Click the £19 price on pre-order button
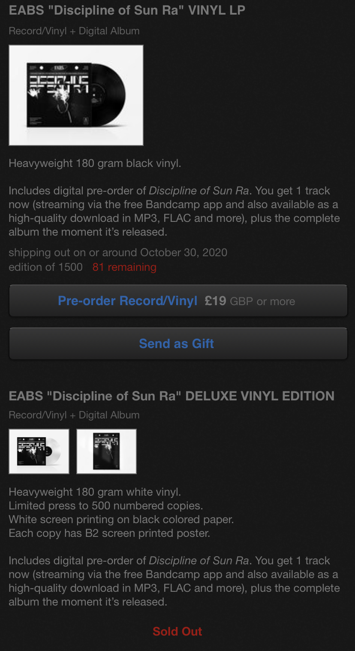This screenshot has height=651, width=355. [x=215, y=301]
